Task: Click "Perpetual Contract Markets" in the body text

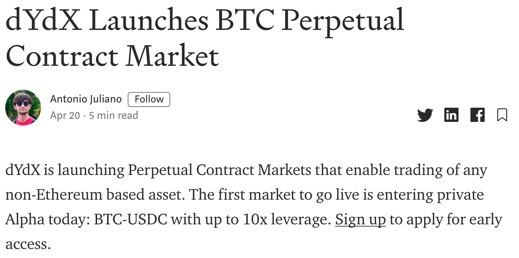Action: pos(220,171)
